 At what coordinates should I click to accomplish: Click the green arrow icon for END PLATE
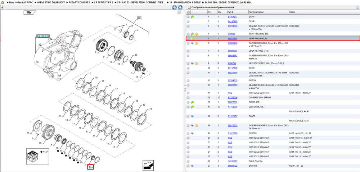[192, 102]
